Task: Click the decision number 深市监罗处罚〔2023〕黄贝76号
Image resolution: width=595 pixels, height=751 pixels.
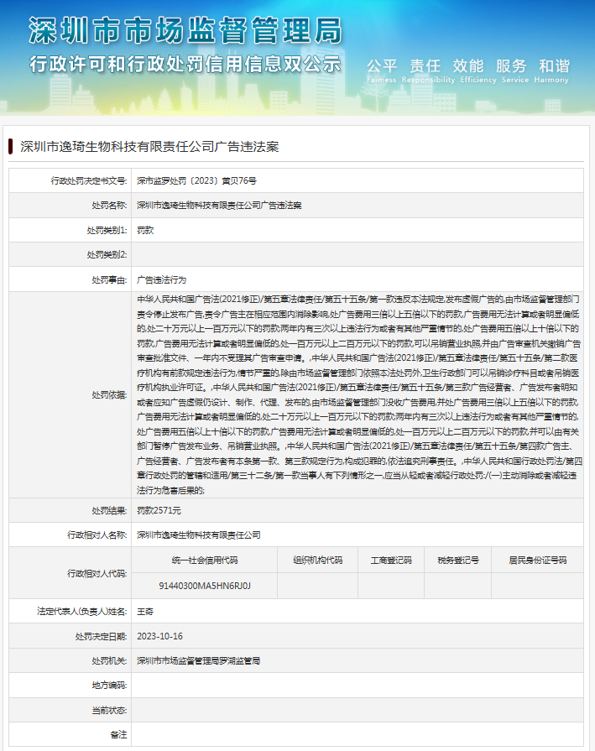Action: pyautogui.click(x=196, y=180)
